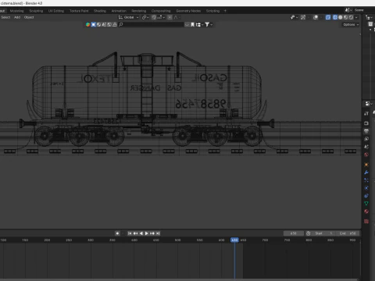Open the Rendering workspace tab
The height and width of the screenshot is (281, 375).
click(138, 11)
